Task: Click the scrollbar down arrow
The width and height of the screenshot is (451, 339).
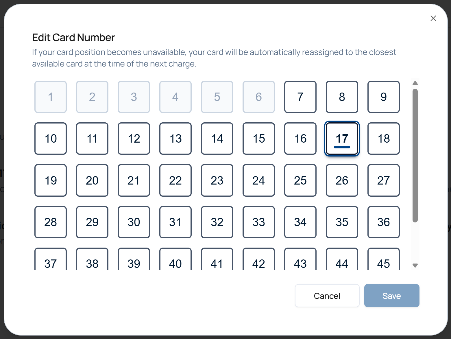Action: tap(415, 266)
